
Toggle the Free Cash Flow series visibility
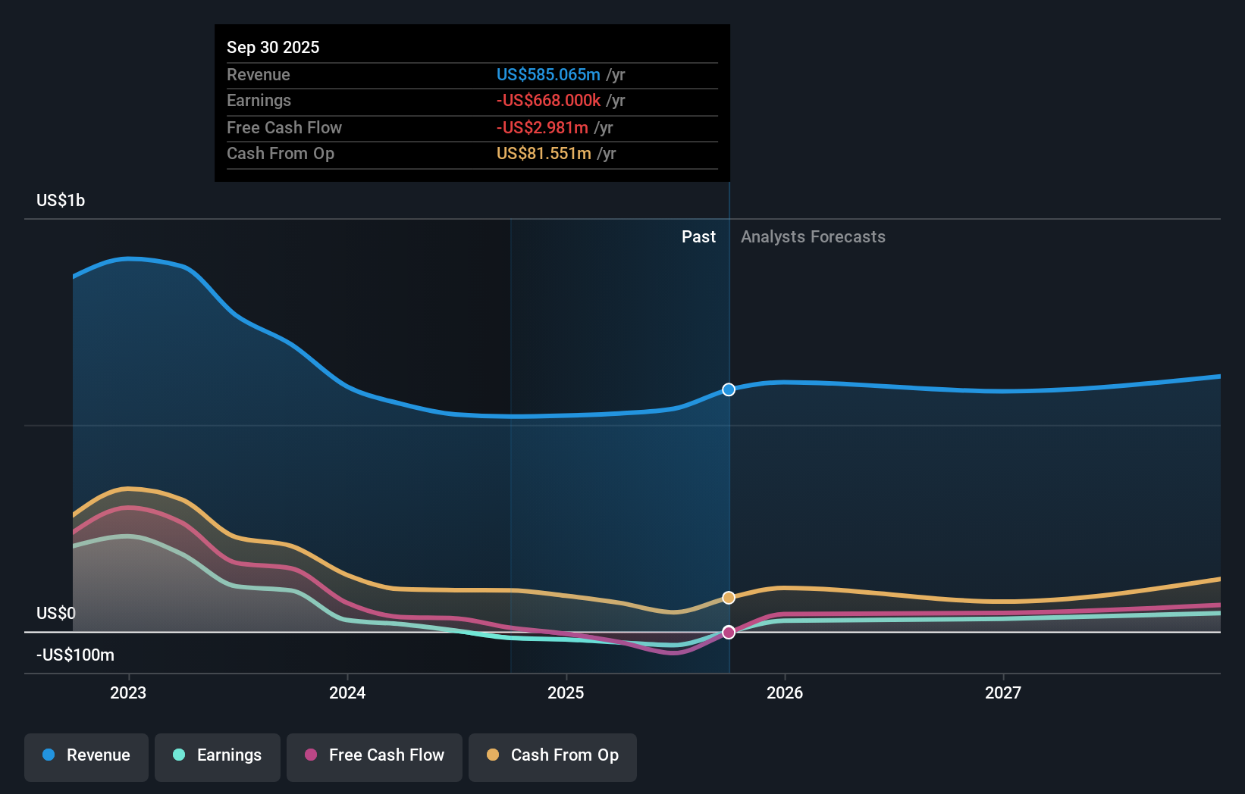click(374, 755)
